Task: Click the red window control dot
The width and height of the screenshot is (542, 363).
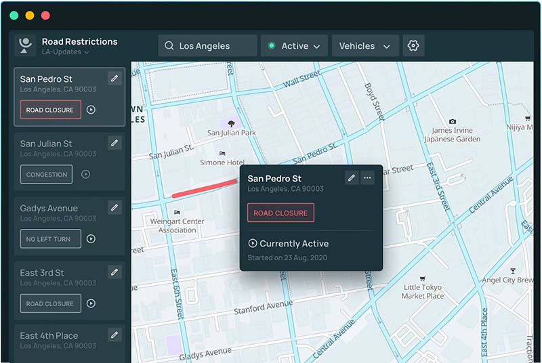Action: tap(45, 15)
